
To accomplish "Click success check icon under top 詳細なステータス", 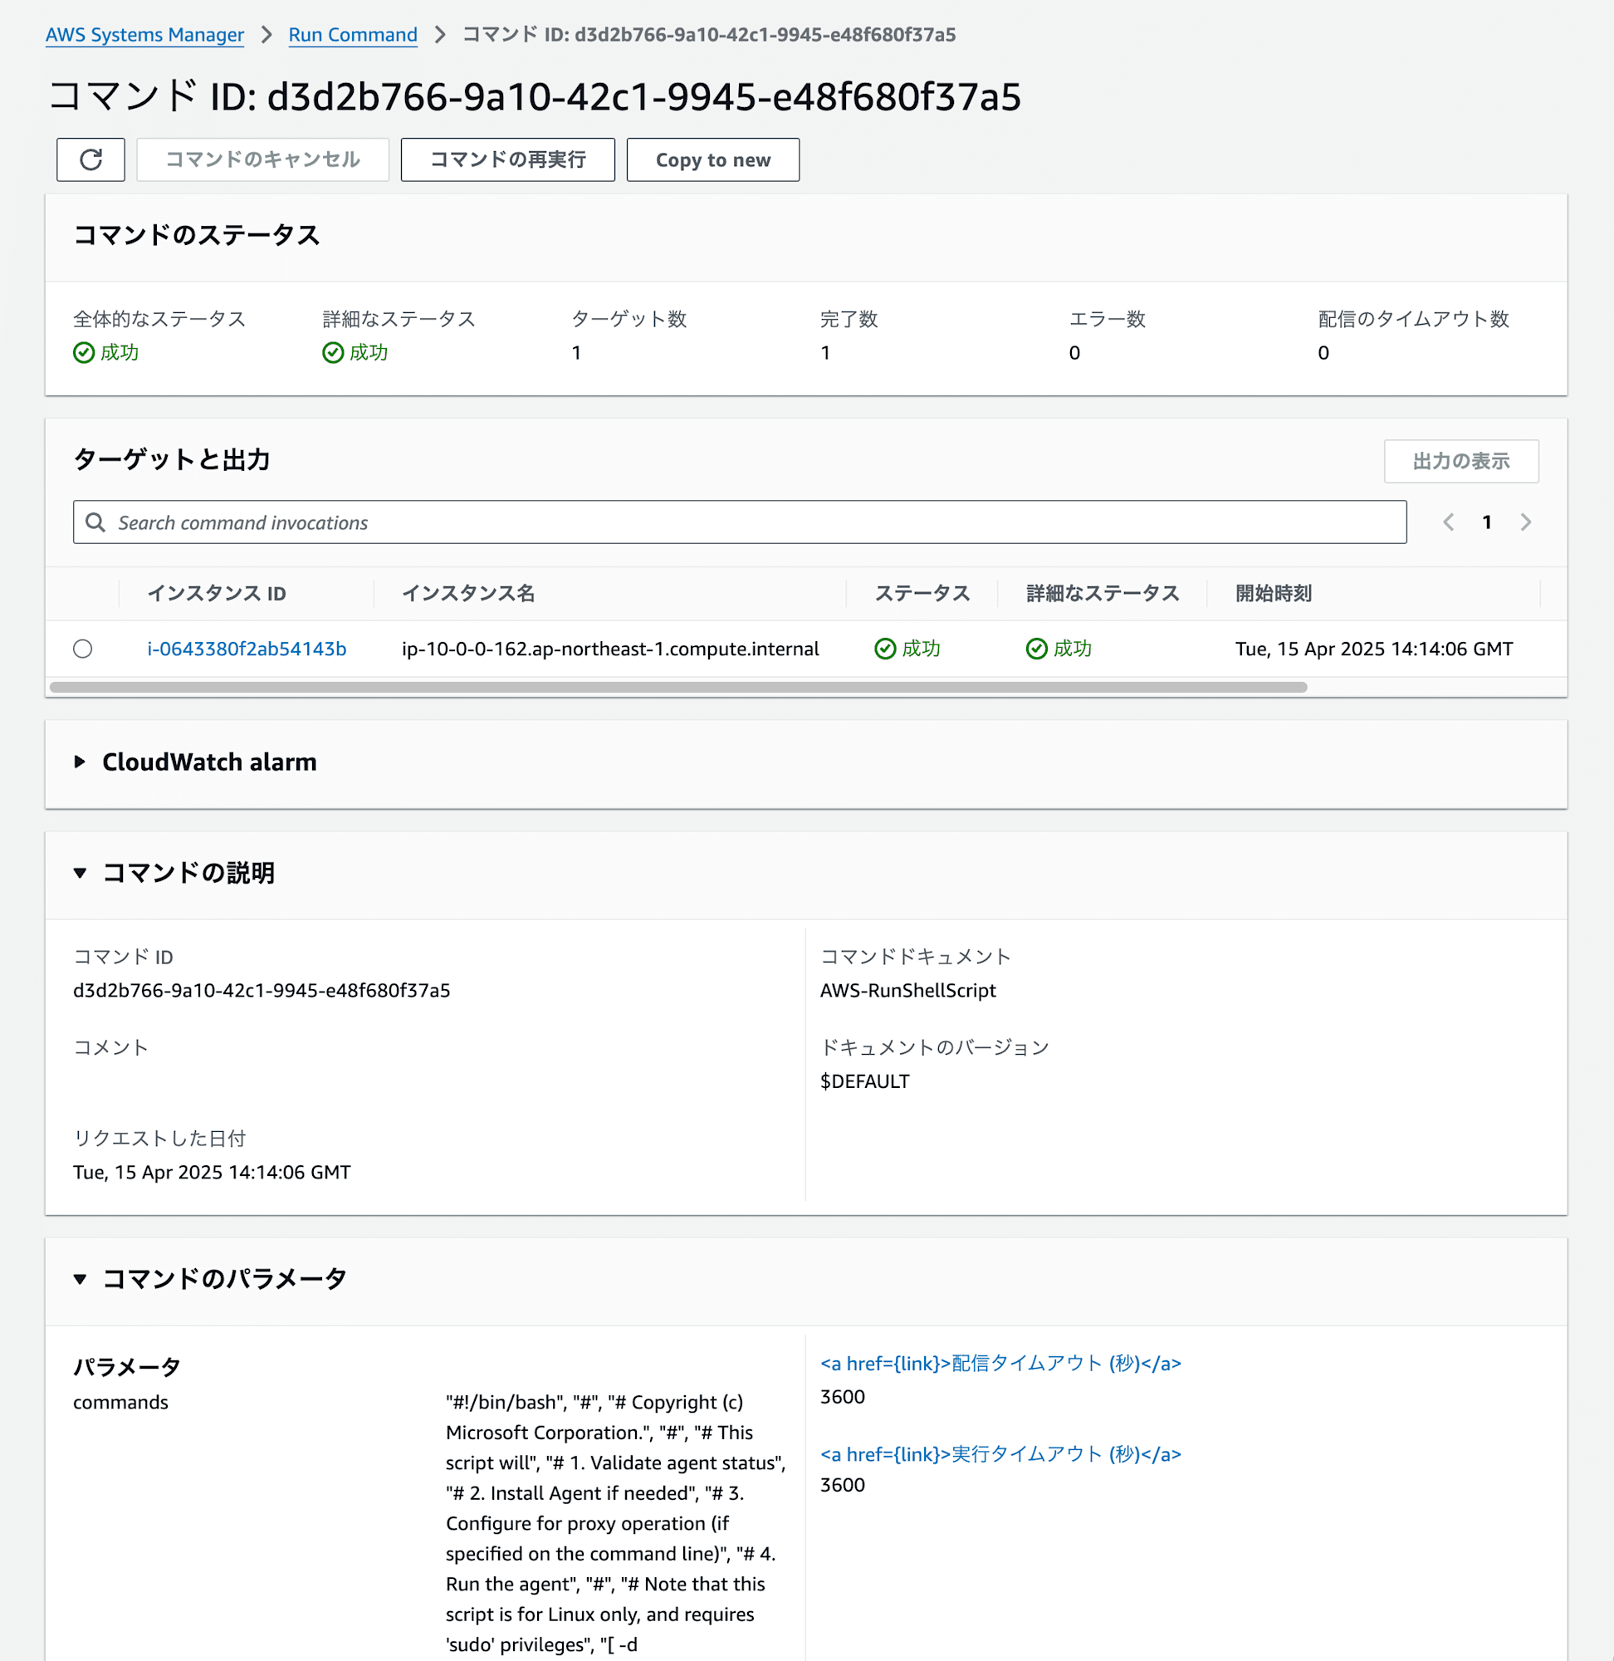I will pos(333,353).
